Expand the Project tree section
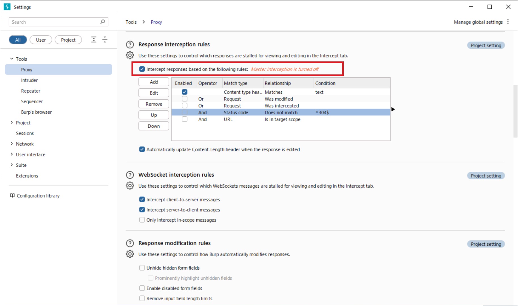 tap(12, 123)
